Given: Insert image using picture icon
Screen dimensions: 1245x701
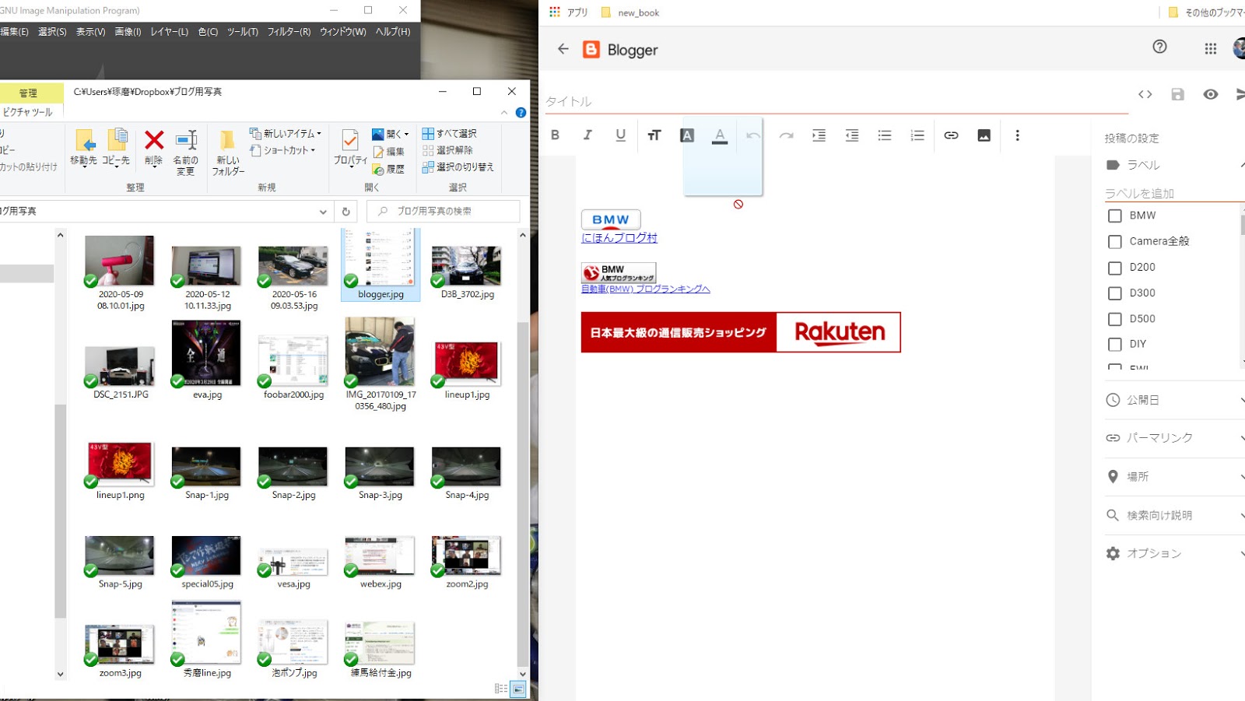Looking at the screenshot, I should (984, 135).
